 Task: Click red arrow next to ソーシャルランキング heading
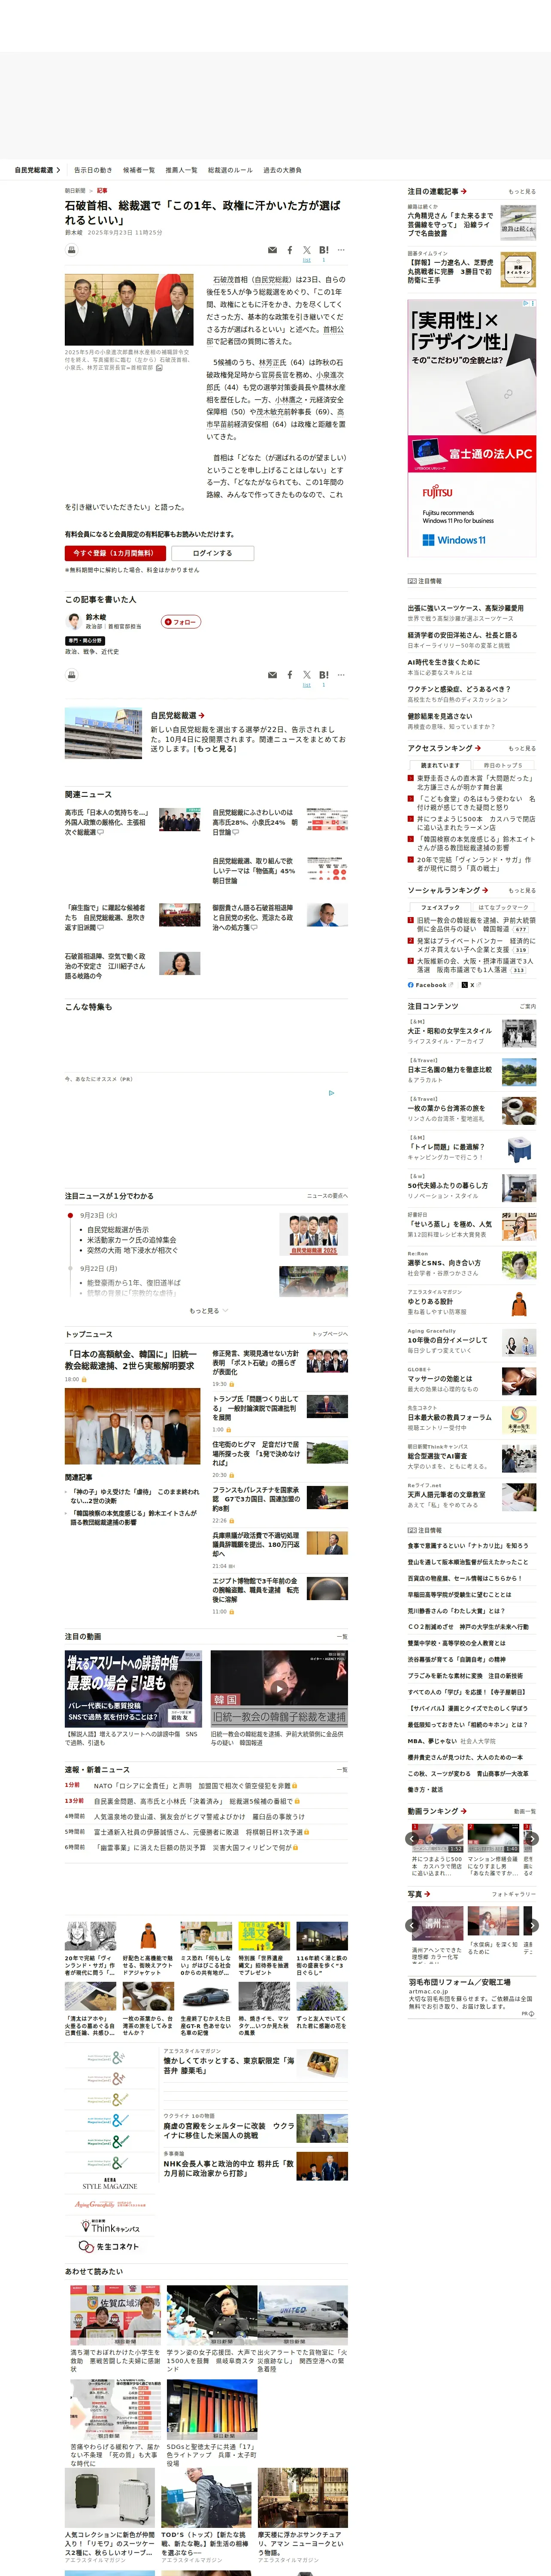[485, 890]
